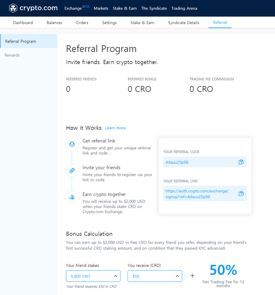Click the crypto.com lion logo icon
Viewport: 275px width, 295px height.
(x=13, y=8)
